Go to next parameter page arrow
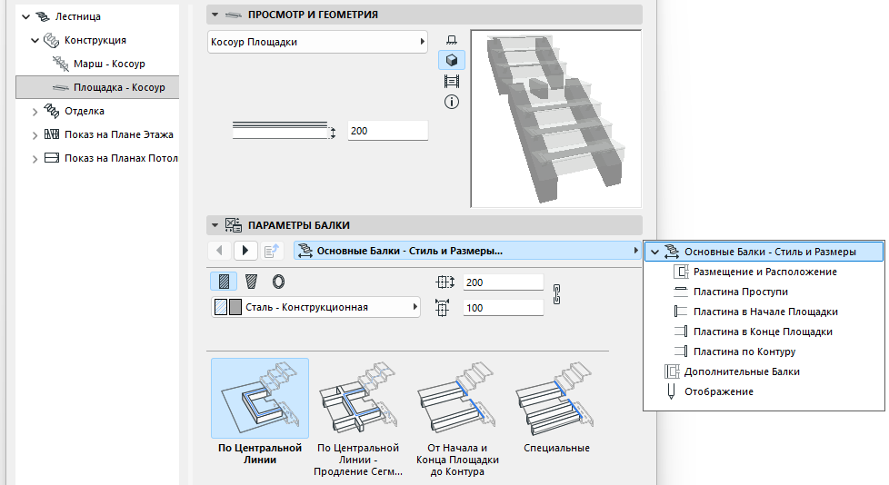 pos(245,251)
